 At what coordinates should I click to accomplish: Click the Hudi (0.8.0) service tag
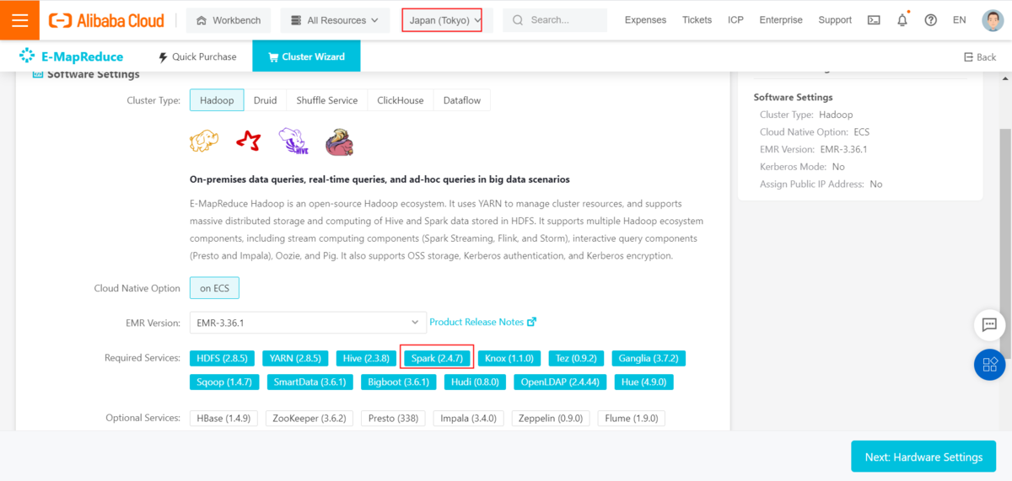pyautogui.click(x=475, y=382)
